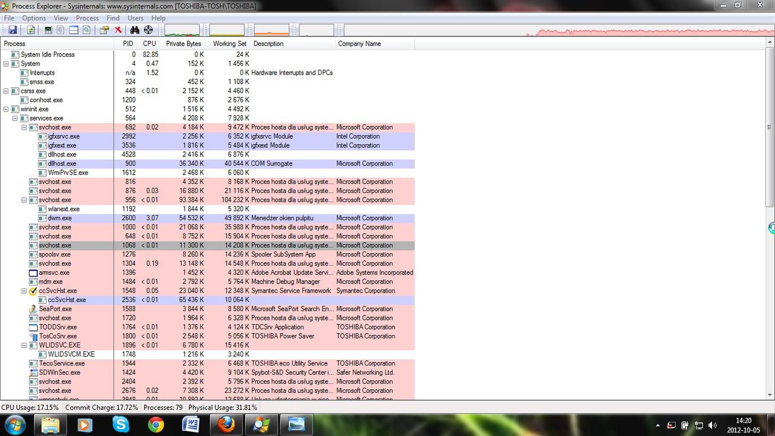
Task: Collapse the wininit.exe tree node
Action: [x=6, y=109]
